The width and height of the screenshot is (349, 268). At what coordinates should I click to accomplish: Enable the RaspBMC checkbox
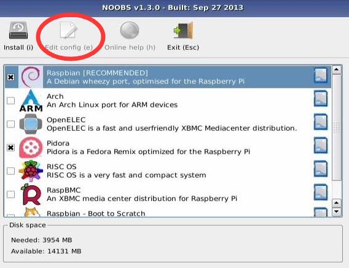pos(10,194)
